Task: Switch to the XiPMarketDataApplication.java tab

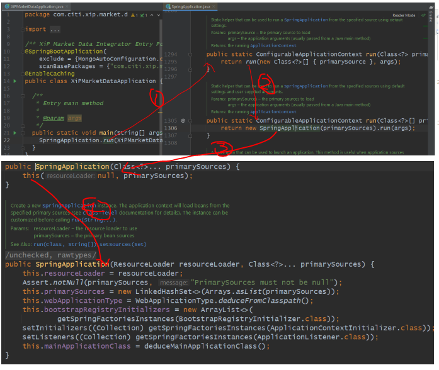Action: 37,6
